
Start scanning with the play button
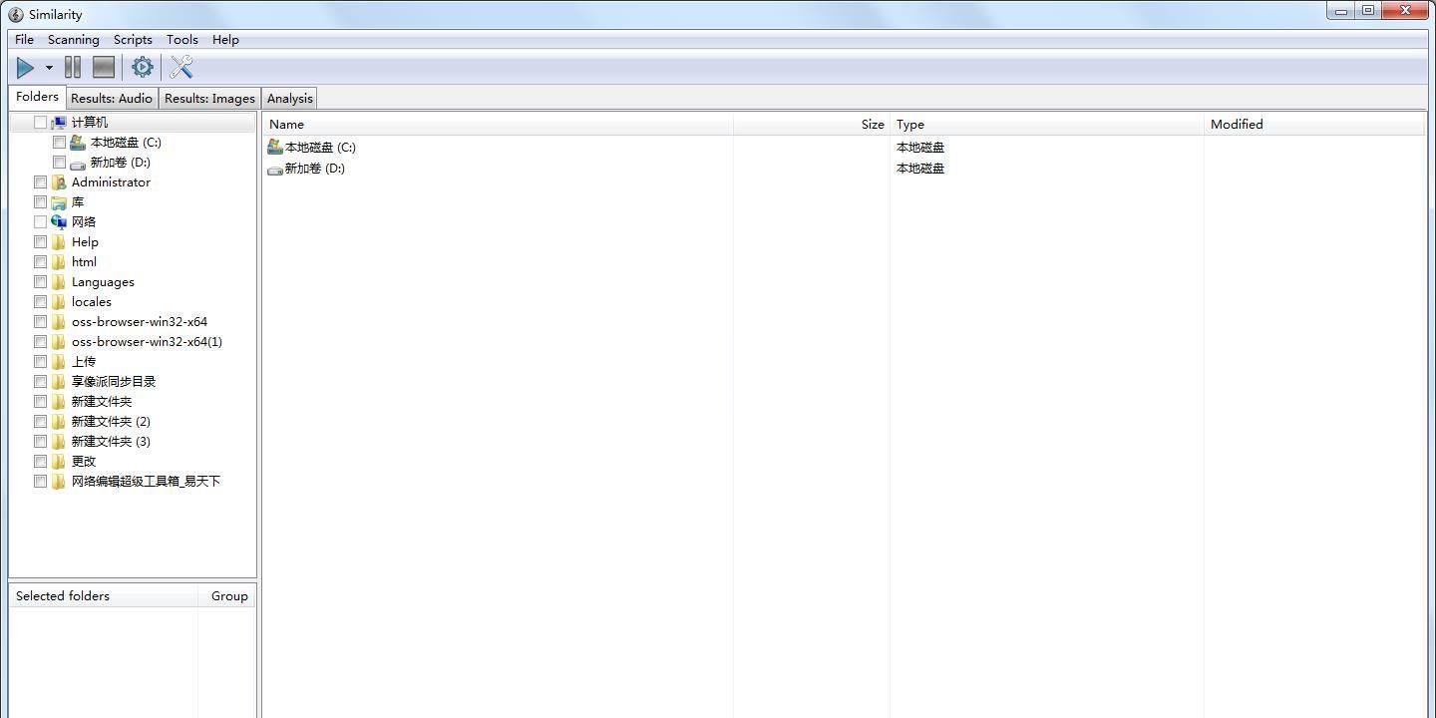pos(26,68)
